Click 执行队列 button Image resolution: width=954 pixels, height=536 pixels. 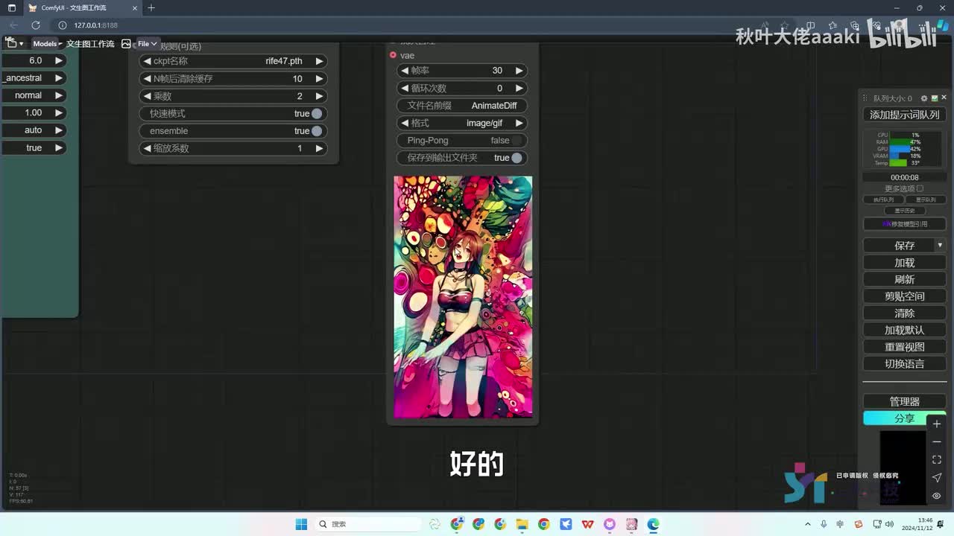tap(883, 200)
